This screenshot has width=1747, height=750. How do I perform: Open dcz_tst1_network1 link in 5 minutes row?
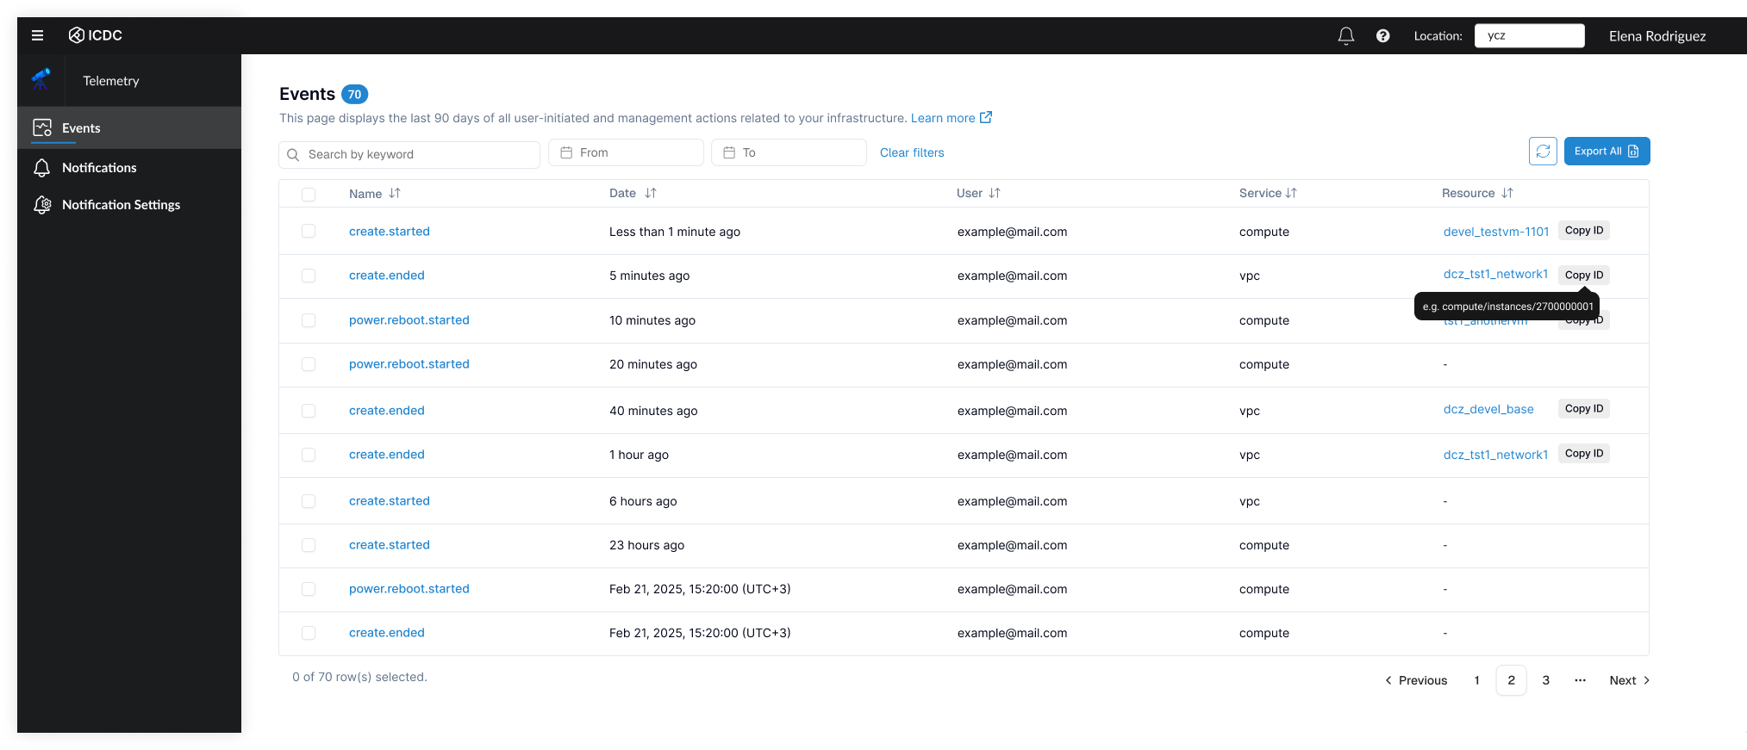[1495, 274]
